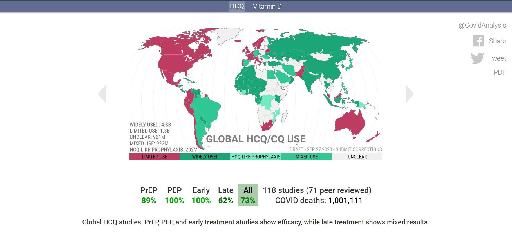The height and width of the screenshot is (232, 512).
Task: Switch to the Vitamin D tab
Action: coord(267,6)
